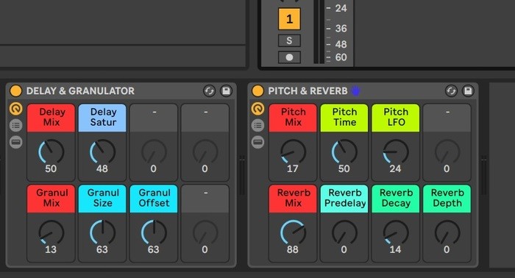515x278 pixels.
Task: Select the Granul Offset macro label
Action: point(154,199)
